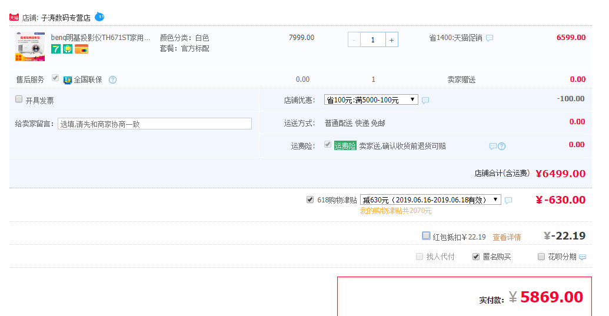Viewport: 609px width, 316px height.
Task: Click the 6599.00 item subtotal
Action: coord(571,38)
